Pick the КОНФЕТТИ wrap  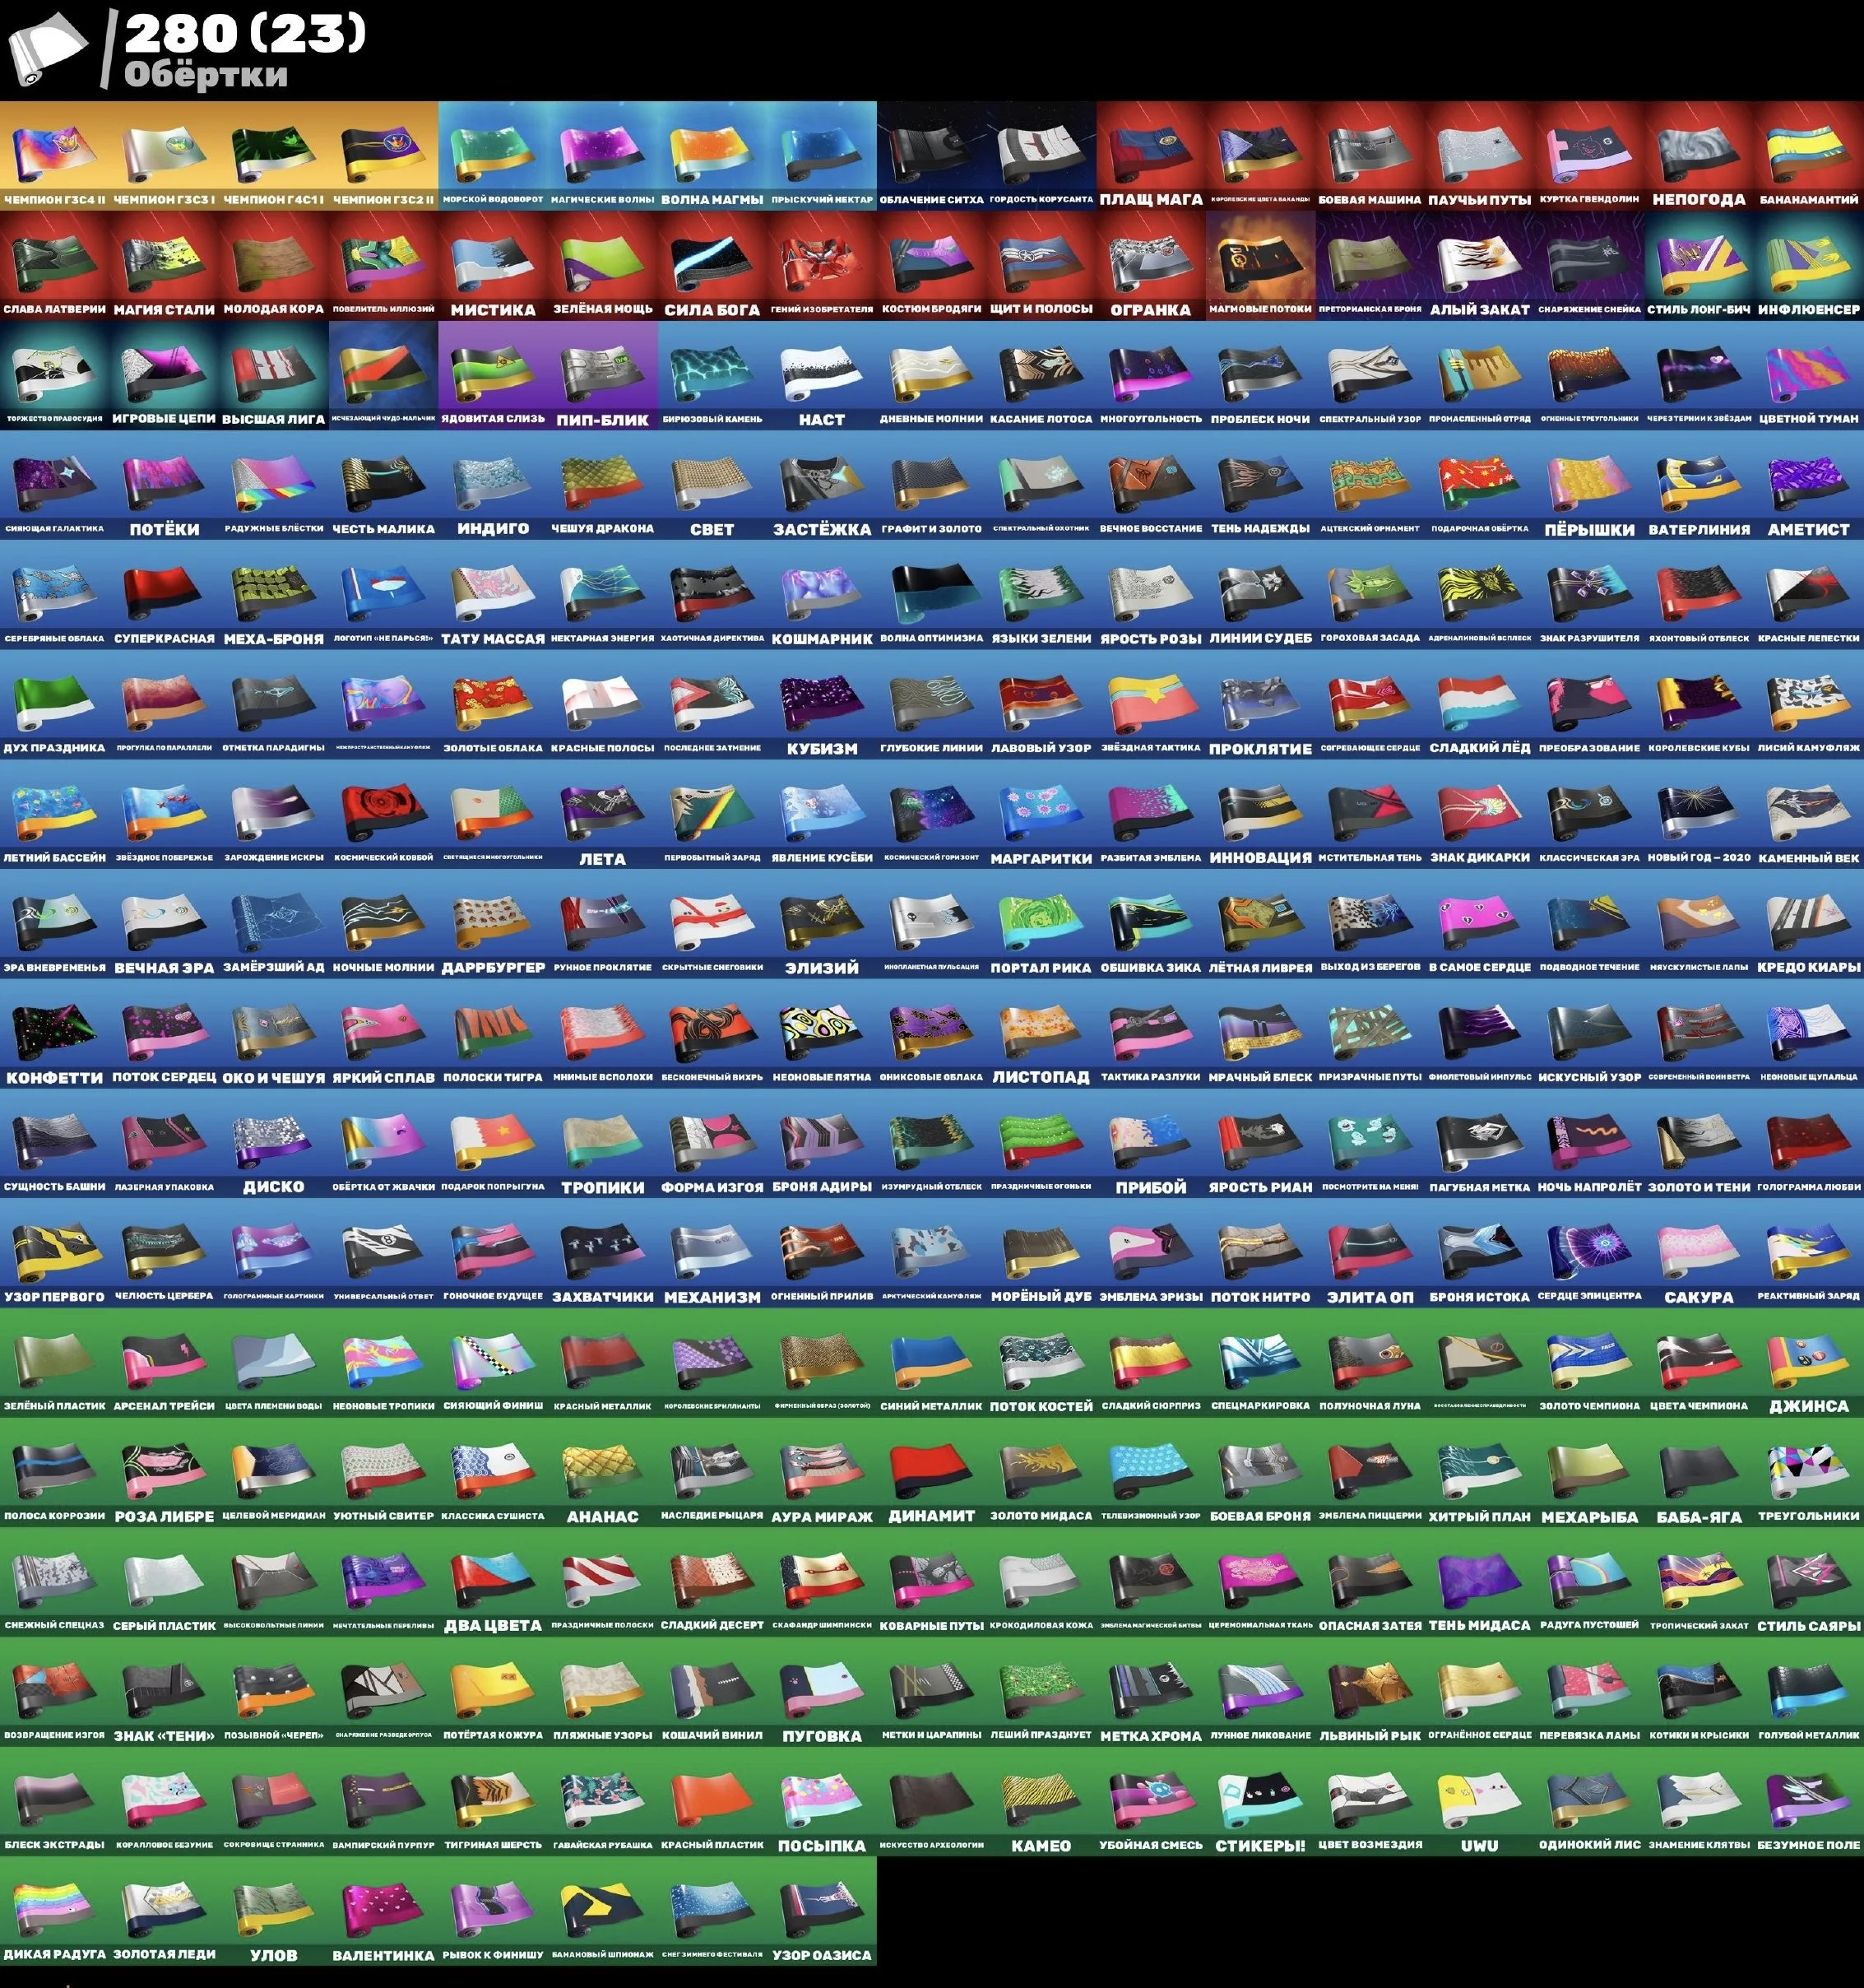[55, 1031]
